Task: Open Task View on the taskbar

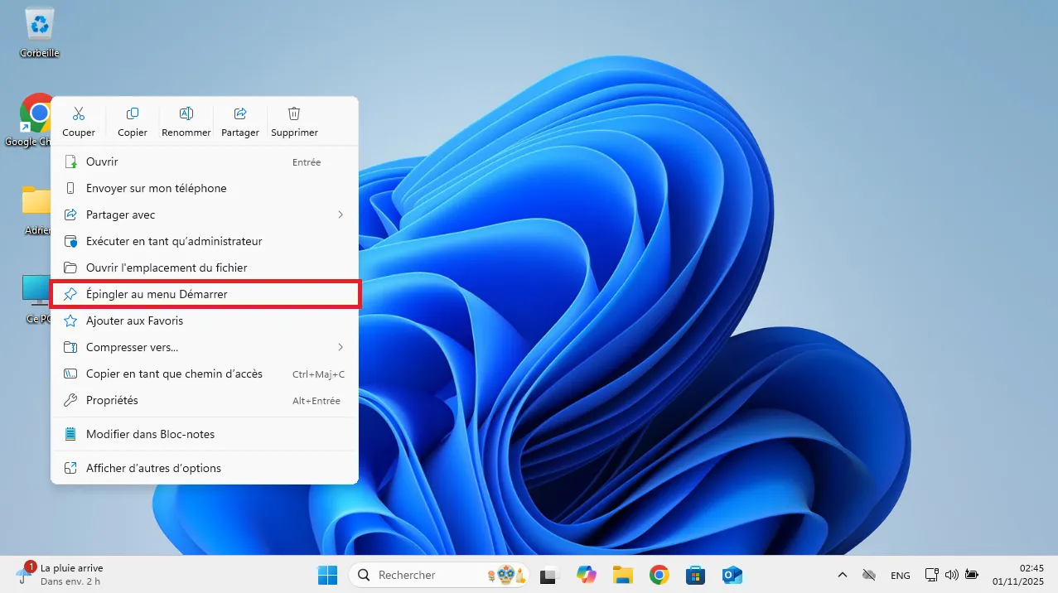Action: [549, 574]
